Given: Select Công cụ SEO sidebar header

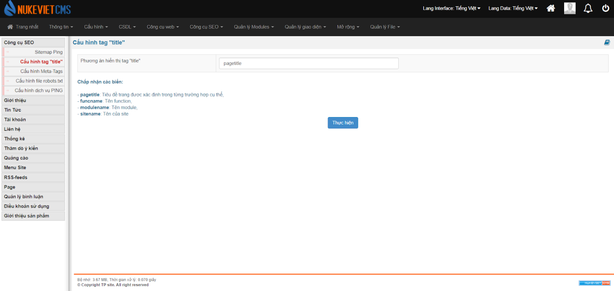Looking at the screenshot, I should click(x=33, y=43).
